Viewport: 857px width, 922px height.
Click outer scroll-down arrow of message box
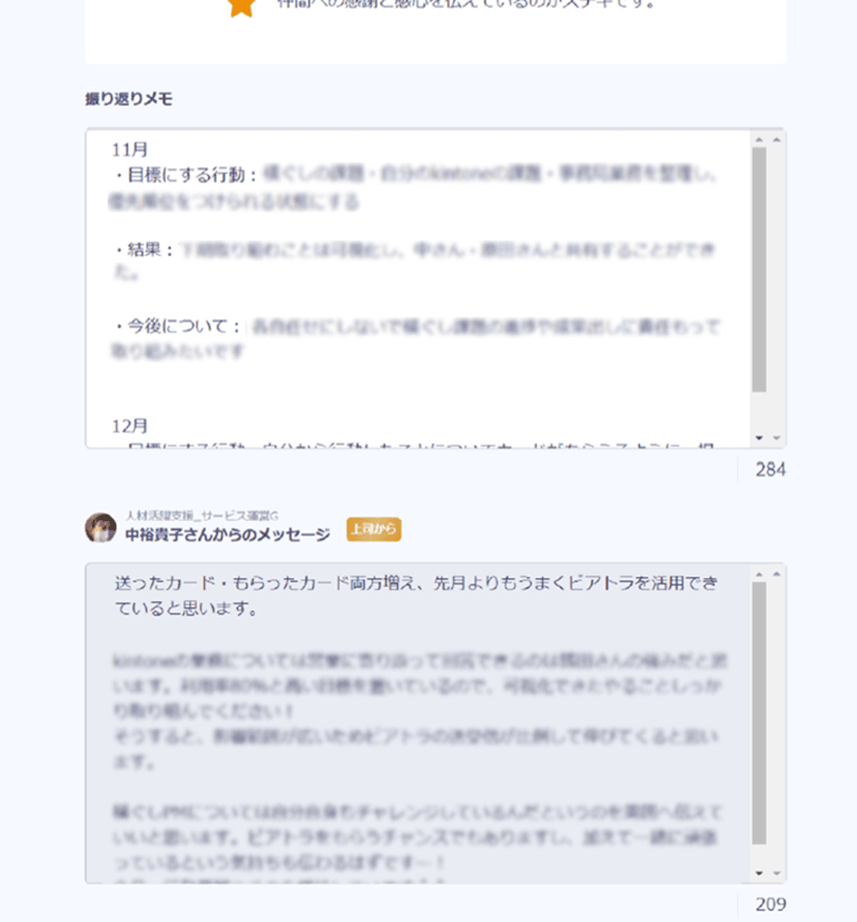[x=776, y=873]
